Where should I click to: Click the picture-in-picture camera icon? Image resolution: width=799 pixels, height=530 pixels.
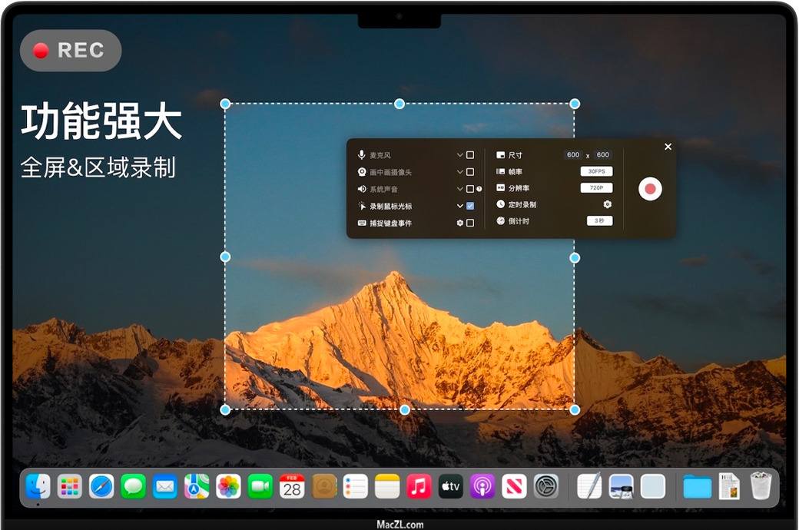[361, 172]
